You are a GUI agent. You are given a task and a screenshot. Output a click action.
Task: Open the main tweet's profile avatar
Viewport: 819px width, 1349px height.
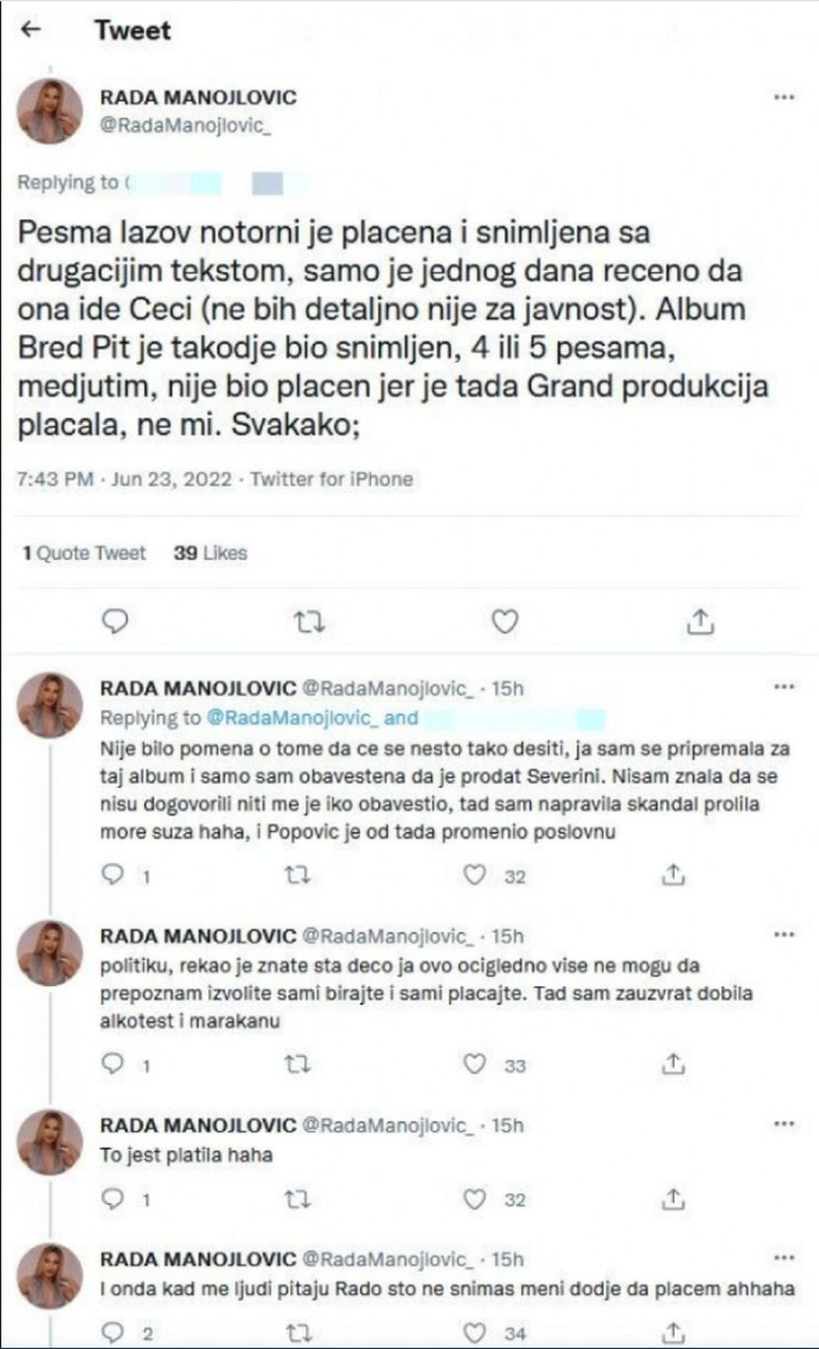click(x=49, y=111)
